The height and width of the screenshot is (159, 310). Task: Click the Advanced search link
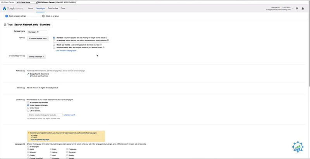(69, 115)
